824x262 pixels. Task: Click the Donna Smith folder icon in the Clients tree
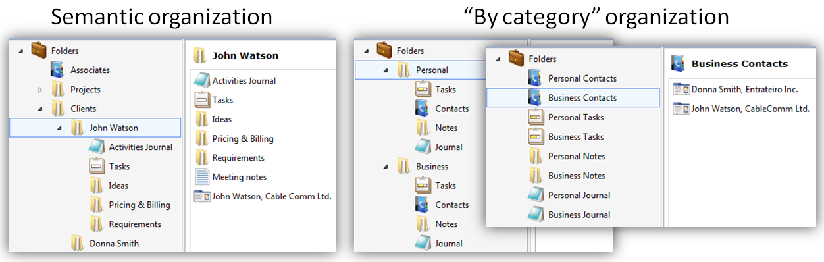[78, 244]
